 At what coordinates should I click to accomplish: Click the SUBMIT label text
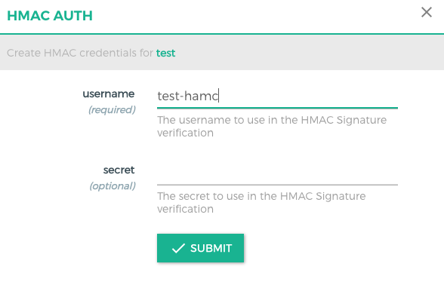pos(211,248)
